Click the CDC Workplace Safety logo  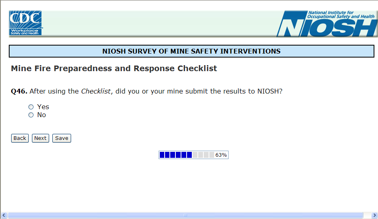pos(26,23)
